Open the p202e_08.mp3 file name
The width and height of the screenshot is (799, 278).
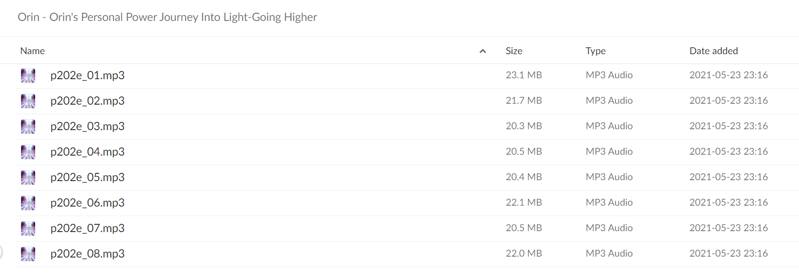pyautogui.click(x=88, y=254)
